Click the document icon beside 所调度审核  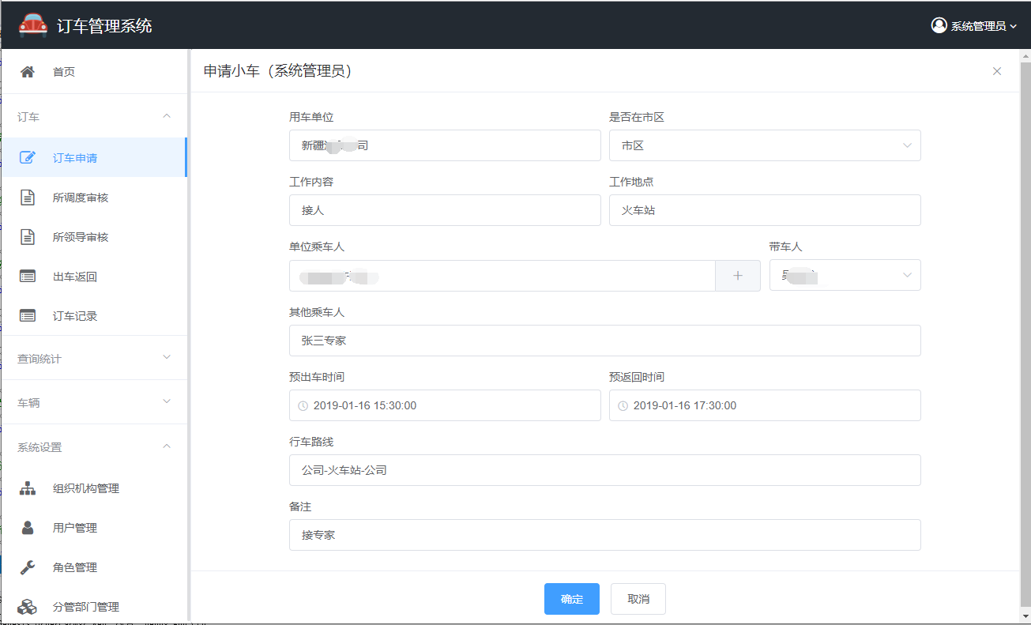tap(28, 198)
